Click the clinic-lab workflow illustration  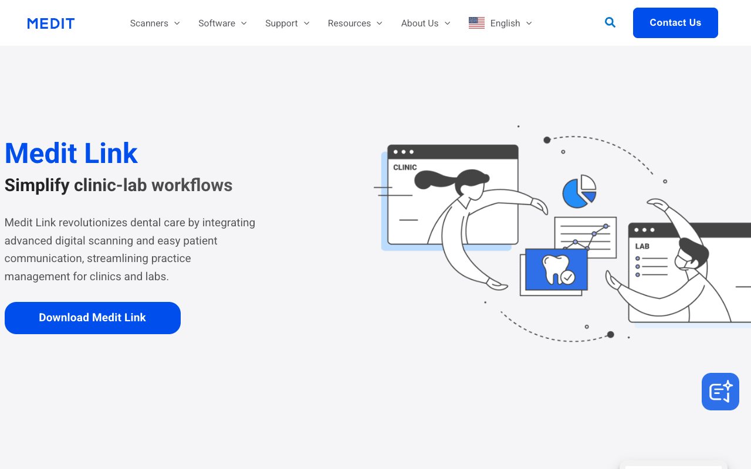click(562, 233)
